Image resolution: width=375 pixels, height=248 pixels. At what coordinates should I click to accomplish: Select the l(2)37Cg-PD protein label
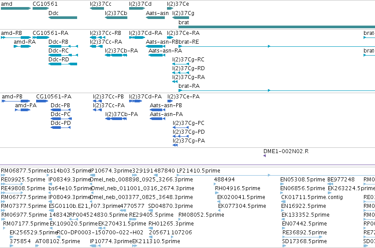click(189, 132)
